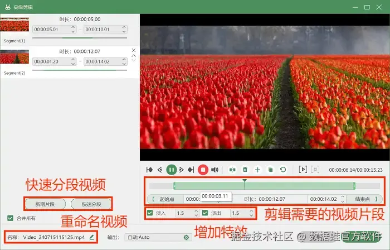Click the Segment[2] label text
390x250 pixels.
click(14, 73)
